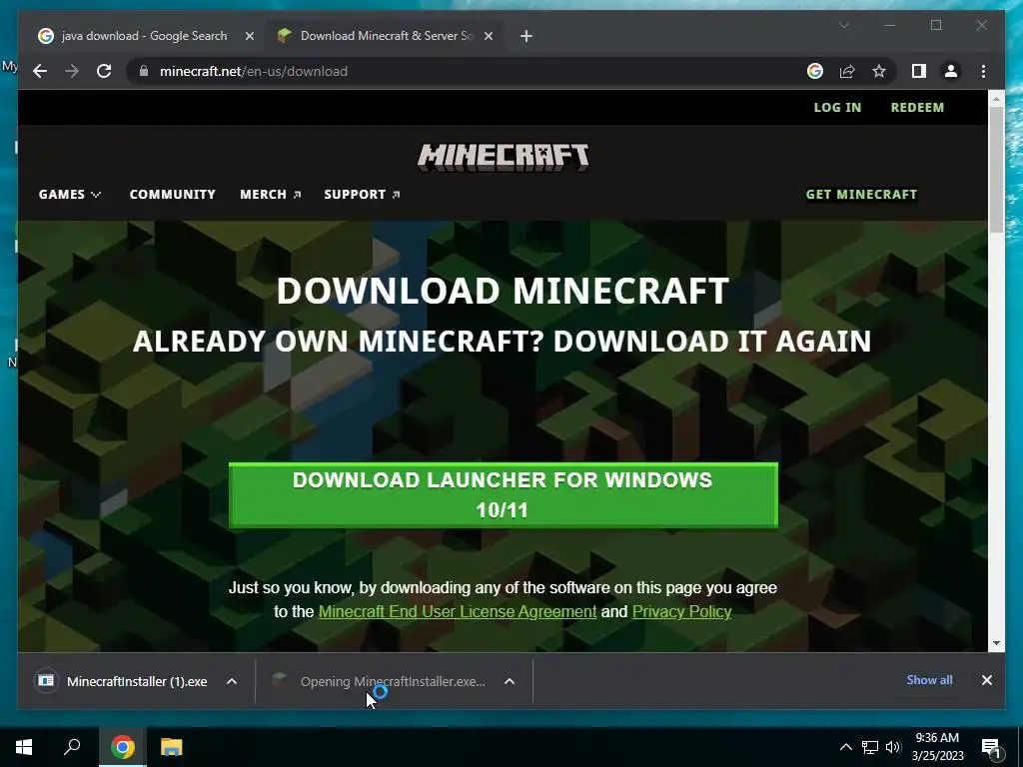Open the REDEEM link
The width and height of the screenshot is (1023, 767).
click(x=917, y=108)
